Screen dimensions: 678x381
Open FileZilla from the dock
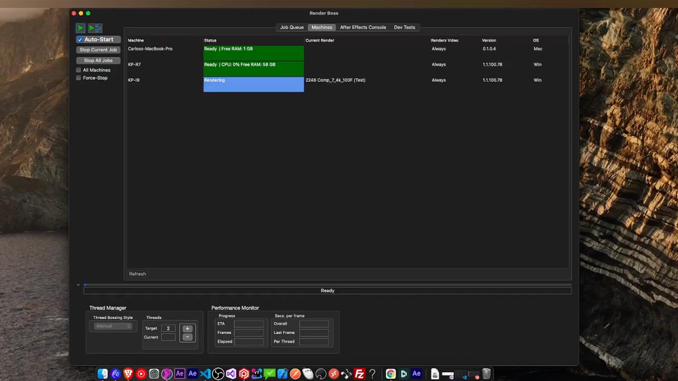click(359, 374)
